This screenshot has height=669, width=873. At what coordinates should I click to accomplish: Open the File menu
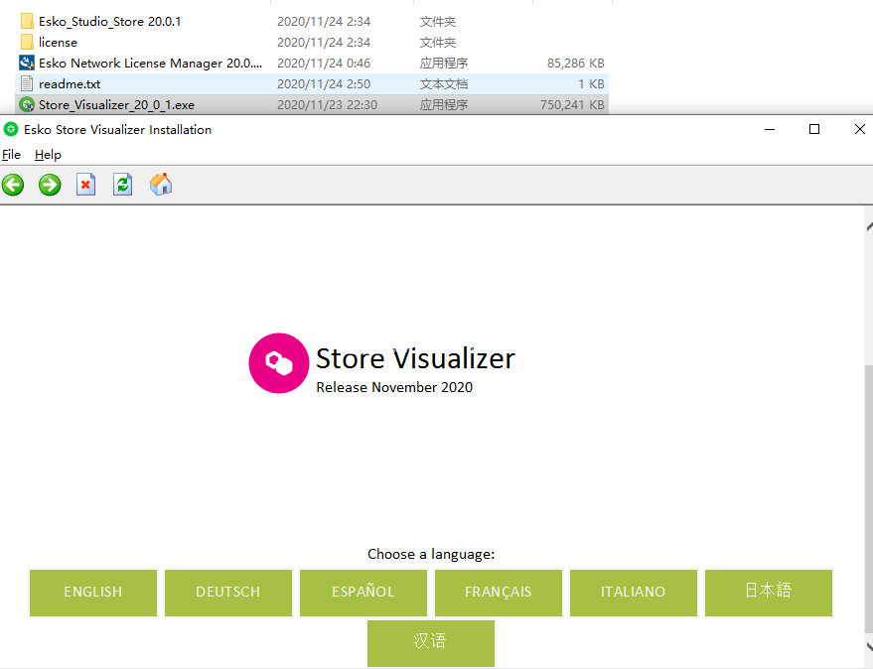(x=11, y=155)
